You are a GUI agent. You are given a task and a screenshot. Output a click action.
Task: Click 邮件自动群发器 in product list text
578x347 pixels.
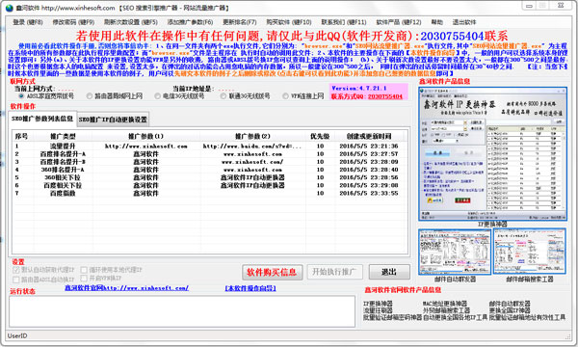tap(510, 304)
